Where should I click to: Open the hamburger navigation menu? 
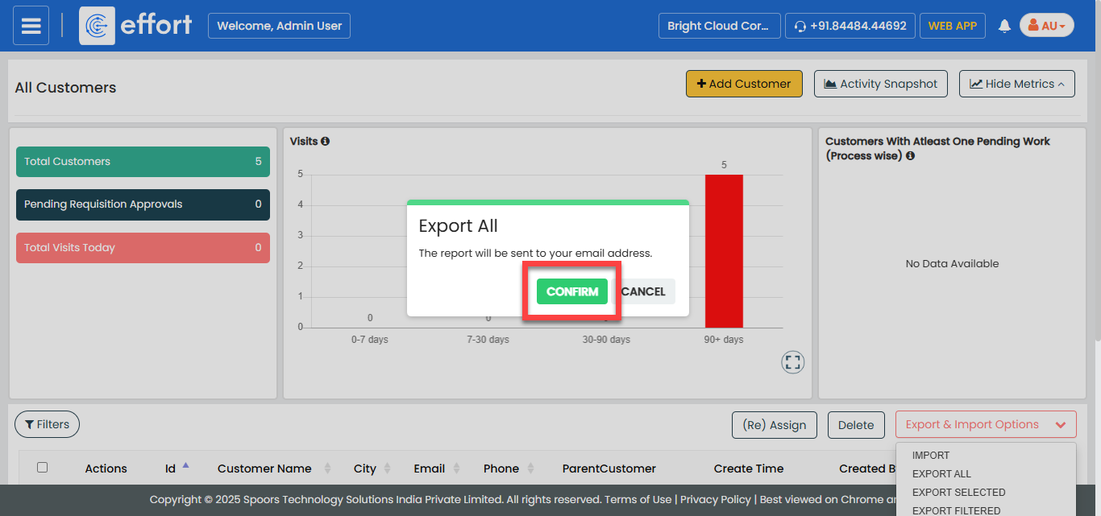(x=31, y=26)
